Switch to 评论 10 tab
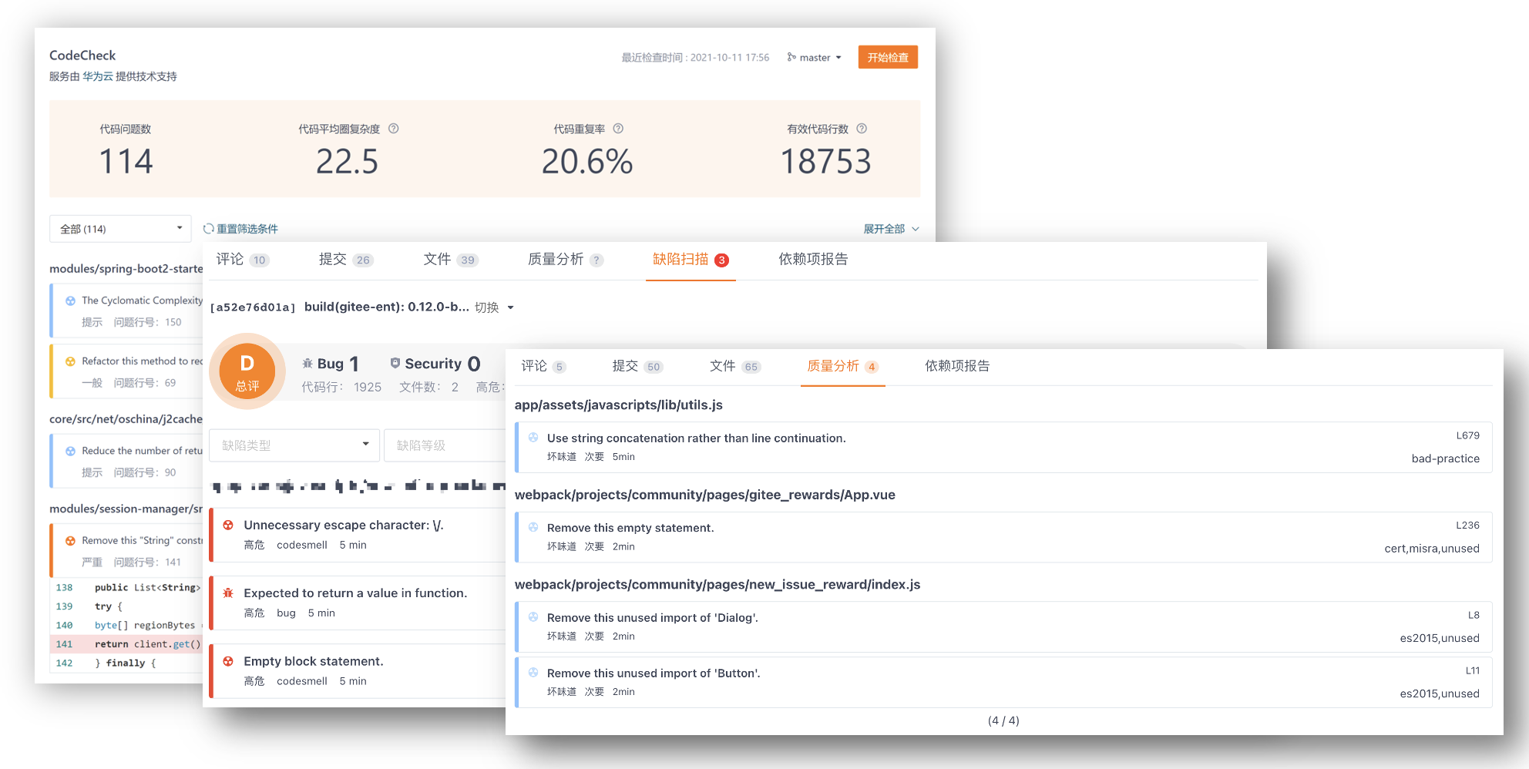Image resolution: width=1529 pixels, height=769 pixels. pos(242,260)
